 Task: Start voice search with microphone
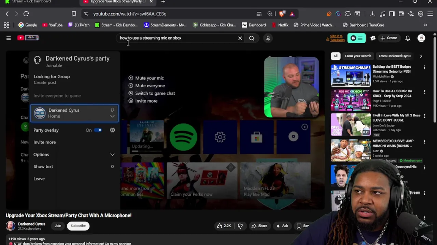pyautogui.click(x=268, y=38)
